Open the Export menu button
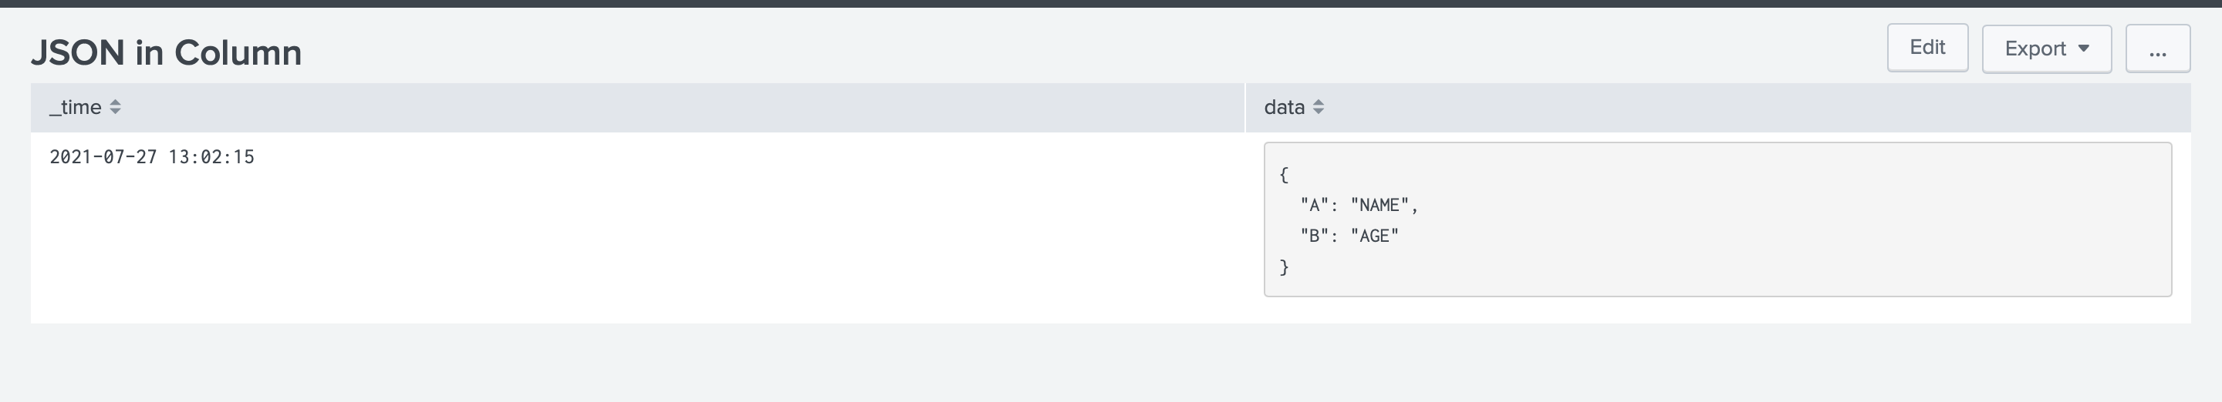 coord(2046,49)
